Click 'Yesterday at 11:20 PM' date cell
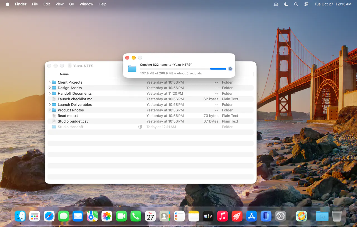The image size is (357, 227). click(165, 93)
